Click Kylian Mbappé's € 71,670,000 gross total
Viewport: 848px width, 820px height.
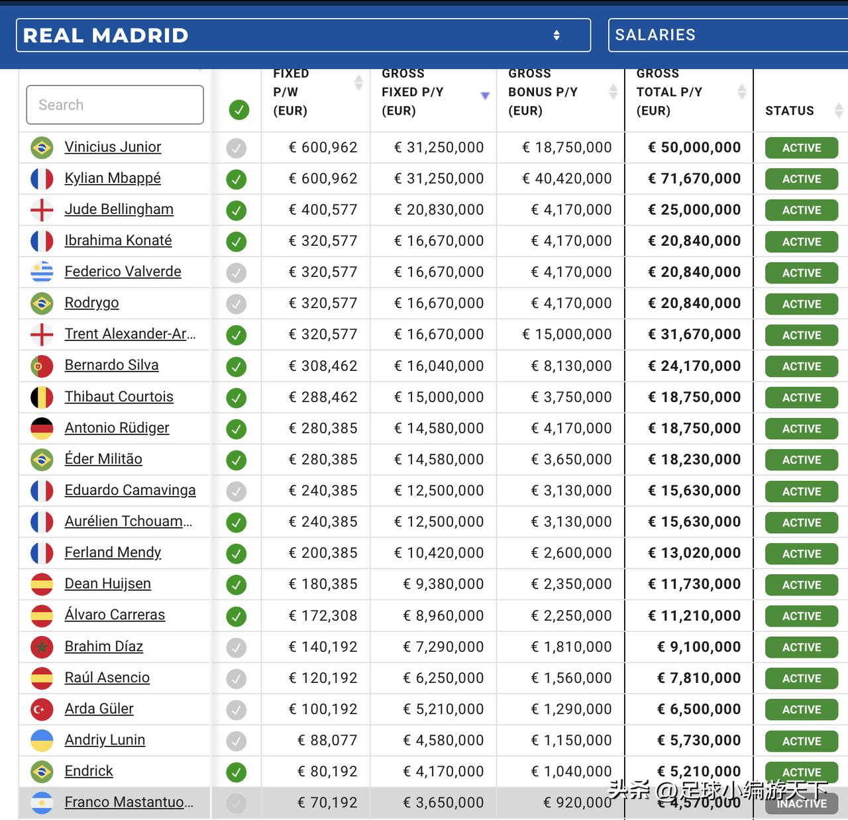[694, 179]
